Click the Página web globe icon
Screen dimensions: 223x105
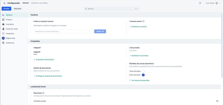point(3,38)
